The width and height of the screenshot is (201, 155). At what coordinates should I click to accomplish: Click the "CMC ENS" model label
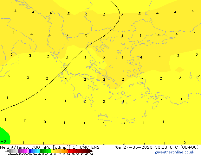coord(90,147)
